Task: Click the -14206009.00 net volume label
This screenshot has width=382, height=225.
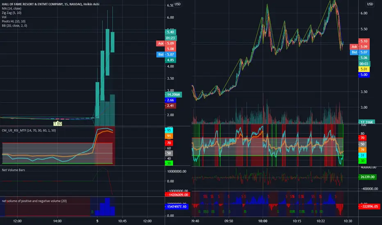Action: click(177, 195)
